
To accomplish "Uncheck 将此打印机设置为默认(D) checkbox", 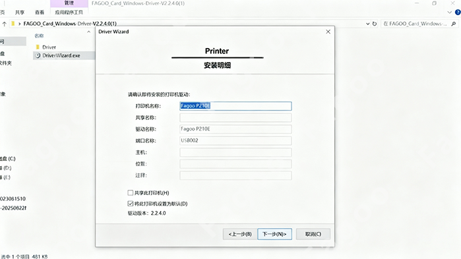I will click(x=130, y=203).
